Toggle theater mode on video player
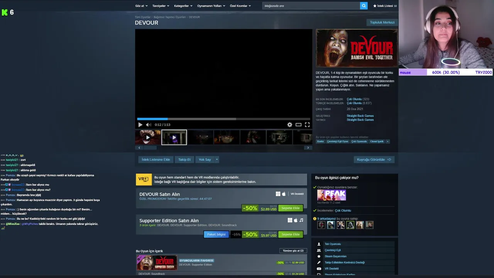 tap(298, 125)
